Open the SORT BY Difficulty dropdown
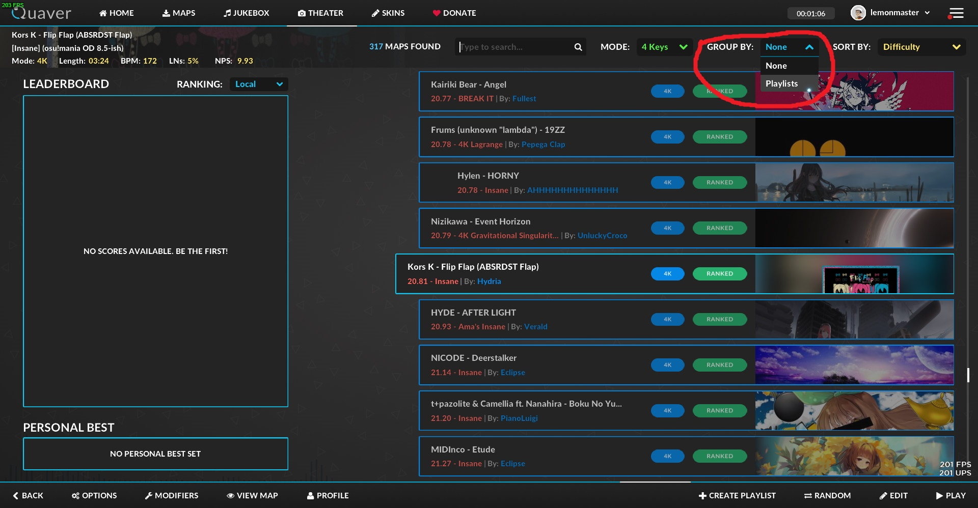 pyautogui.click(x=921, y=47)
